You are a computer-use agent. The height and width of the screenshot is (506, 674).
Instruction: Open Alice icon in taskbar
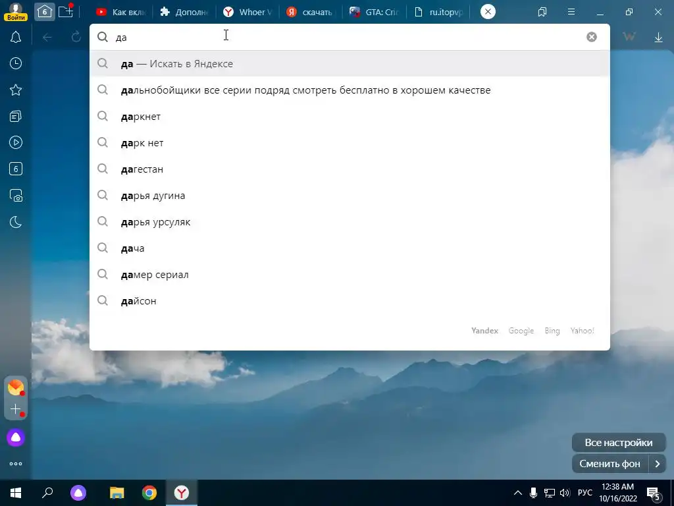click(78, 493)
